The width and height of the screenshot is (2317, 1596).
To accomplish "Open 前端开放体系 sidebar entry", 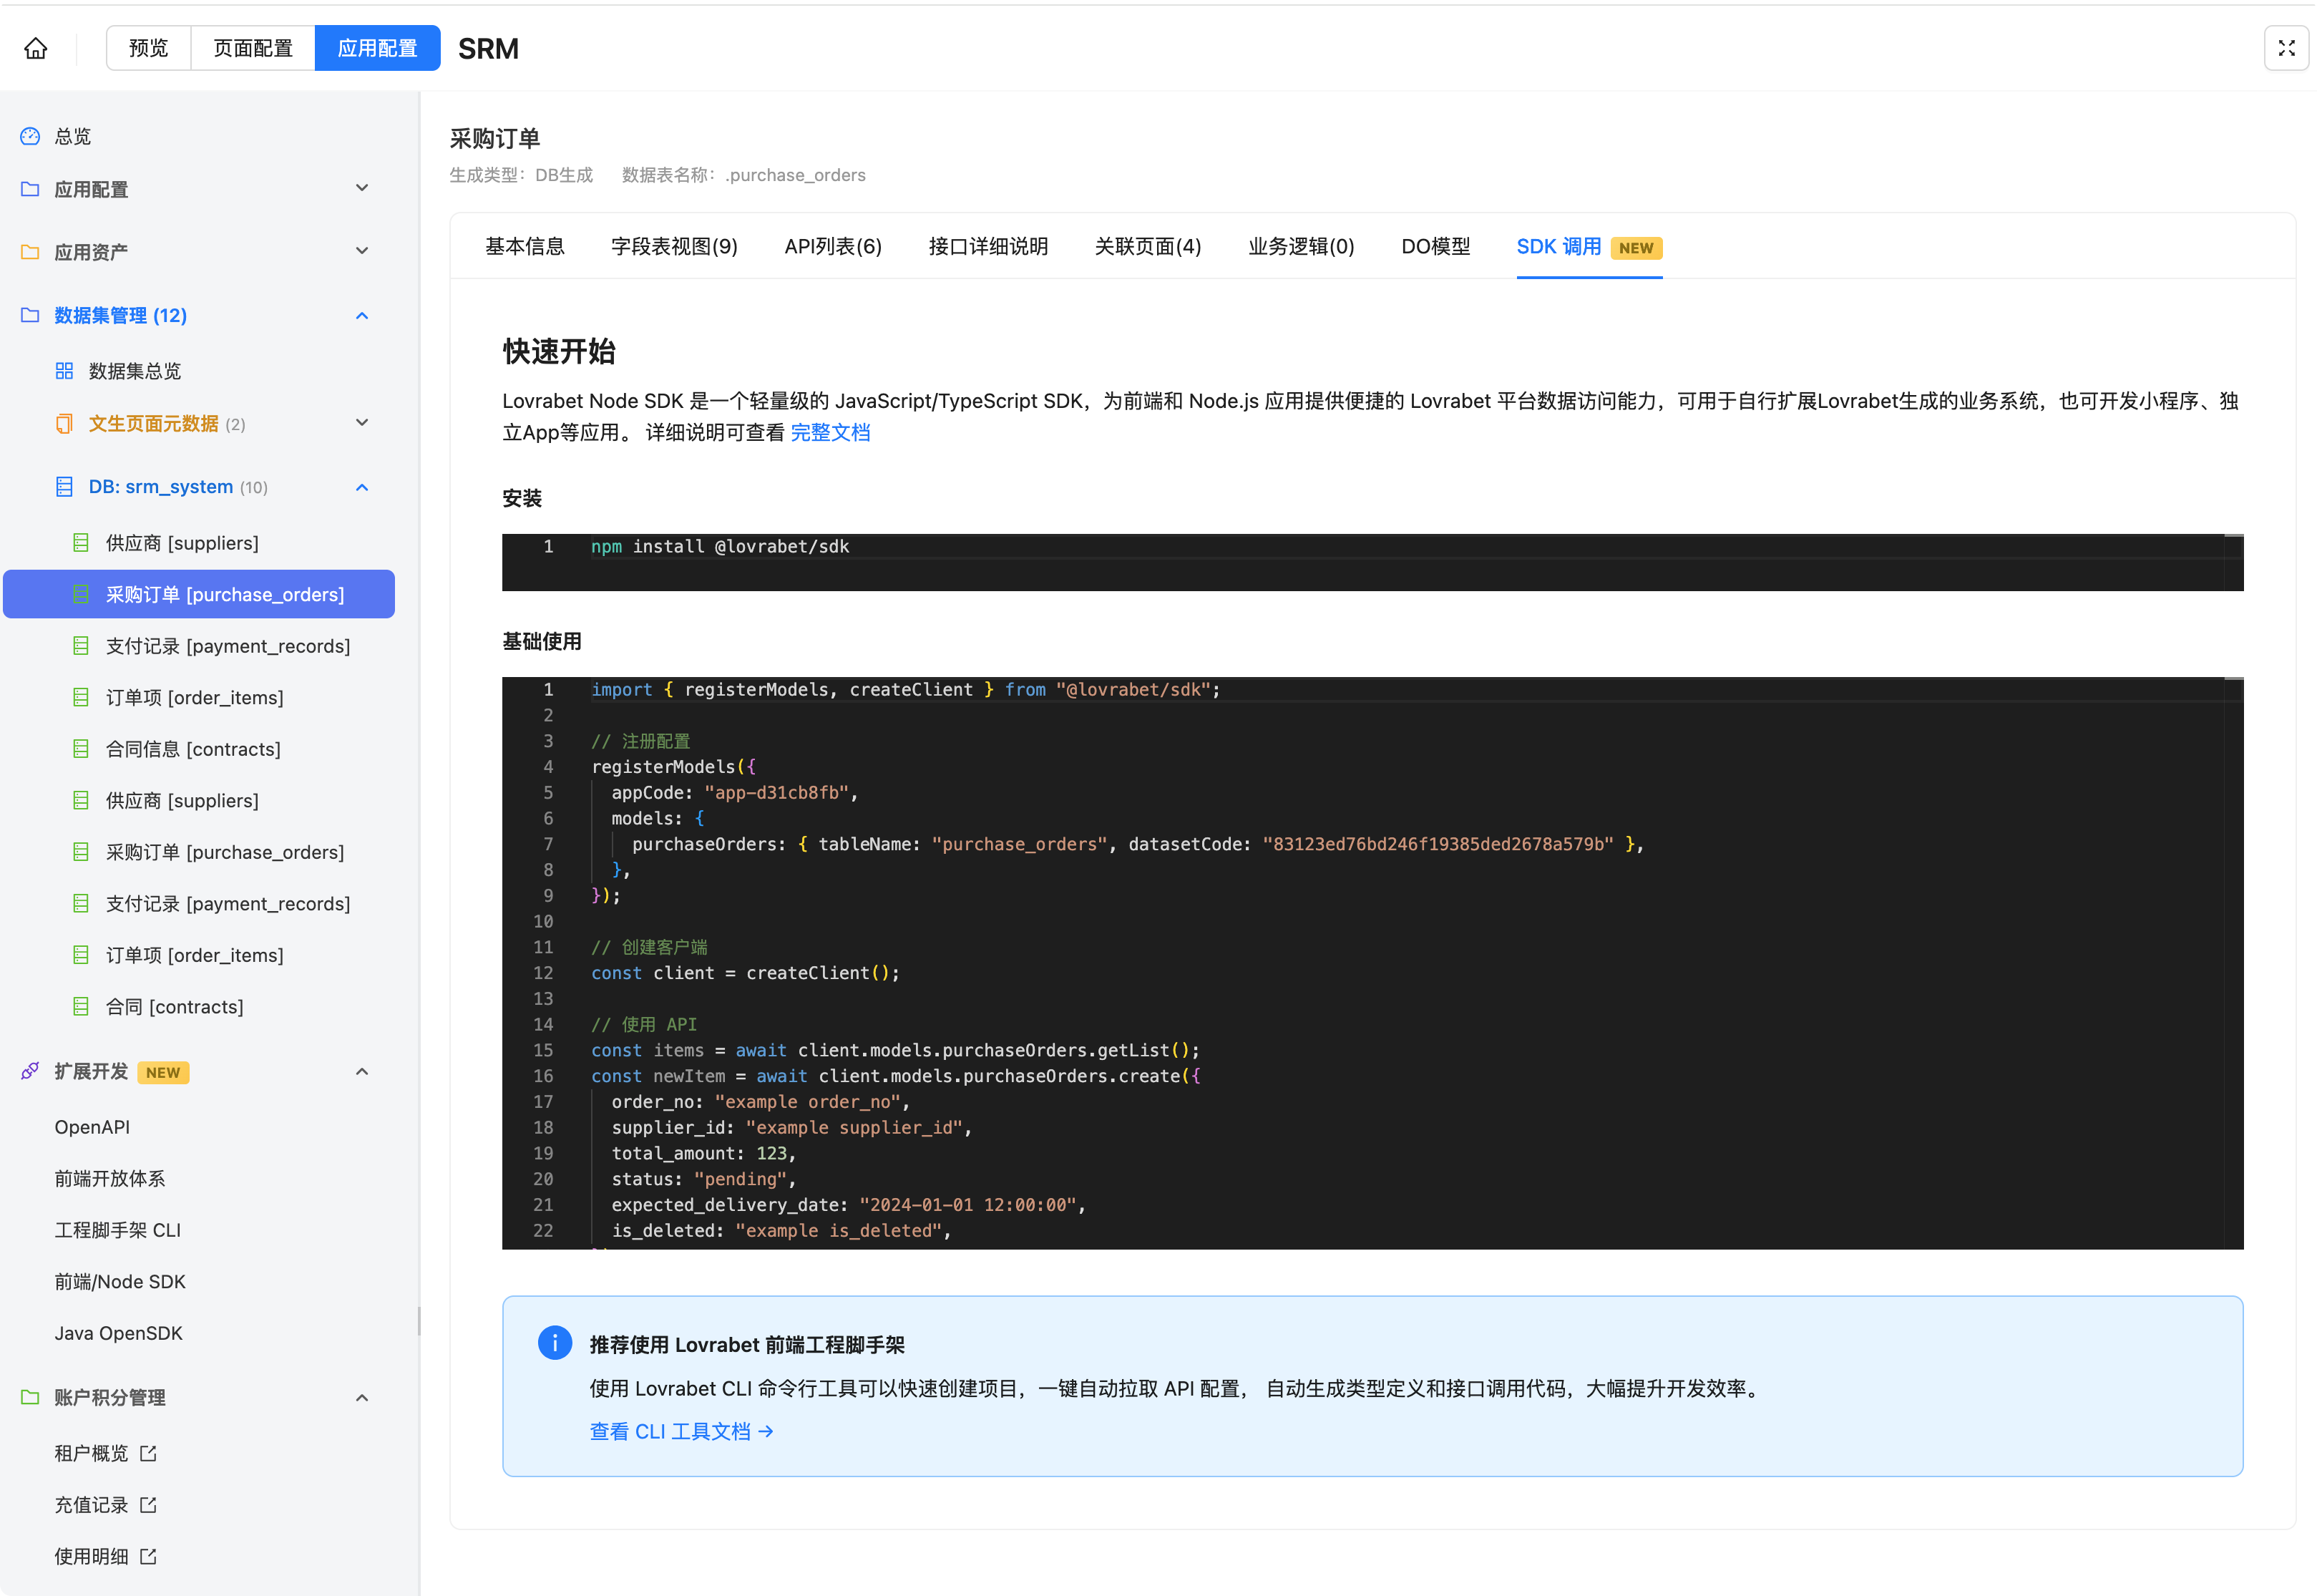I will [x=110, y=1178].
